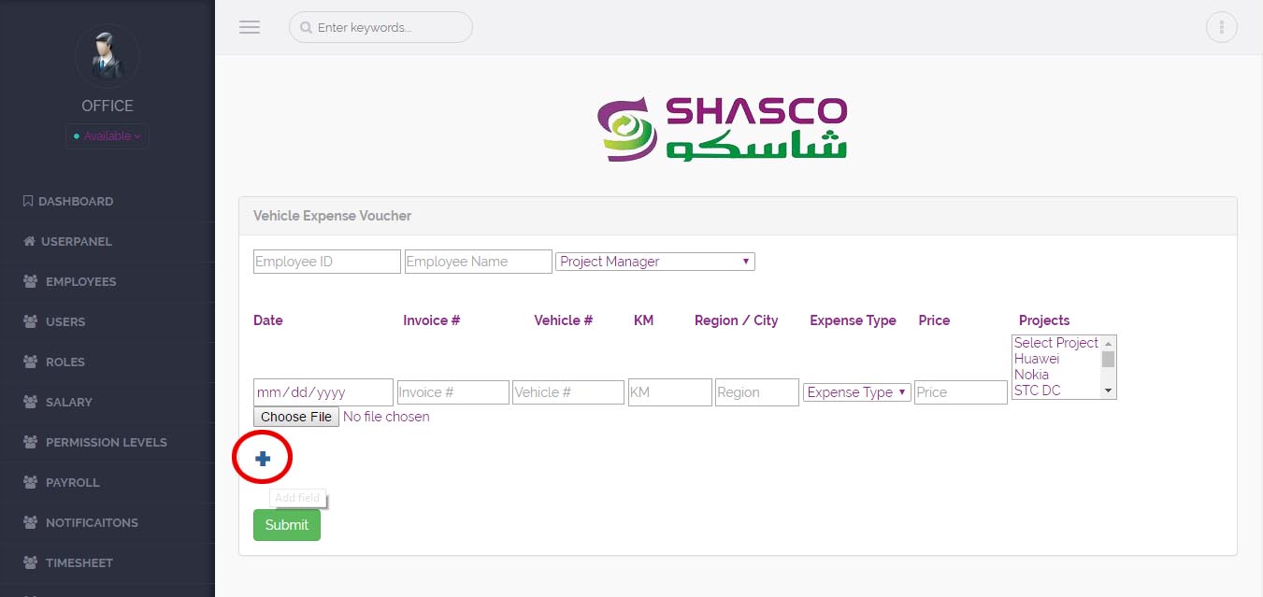1263x597 pixels.
Task: Expand the Expense Type dropdown
Action: pos(856,392)
